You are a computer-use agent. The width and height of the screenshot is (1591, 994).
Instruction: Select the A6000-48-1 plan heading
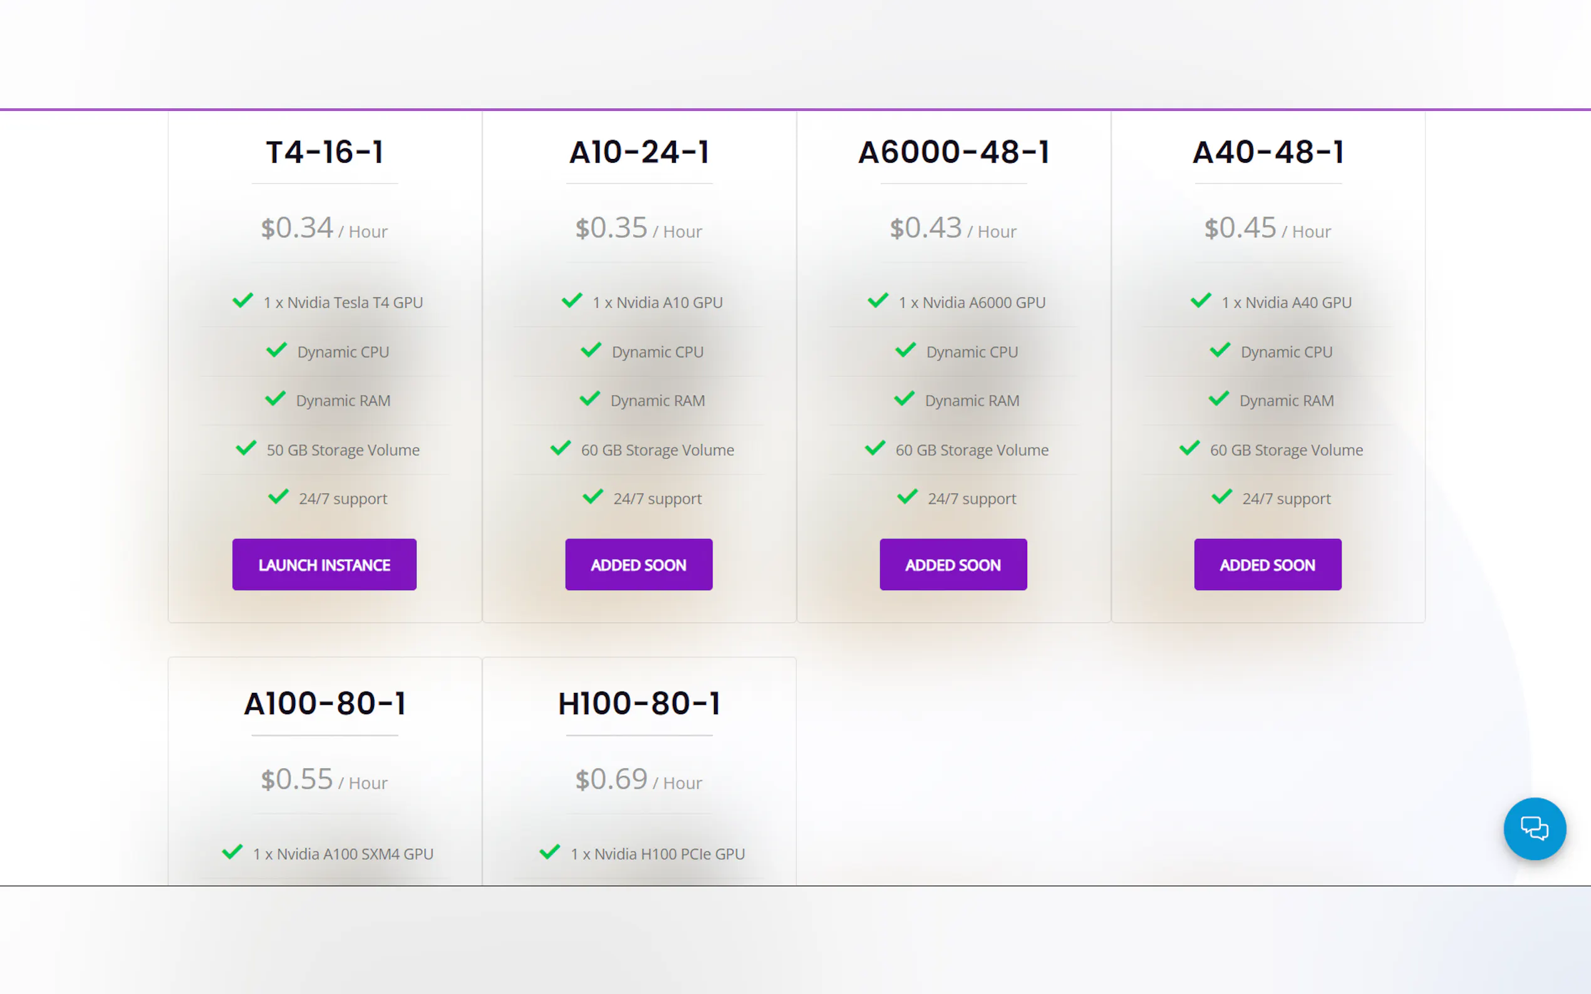[x=953, y=152]
